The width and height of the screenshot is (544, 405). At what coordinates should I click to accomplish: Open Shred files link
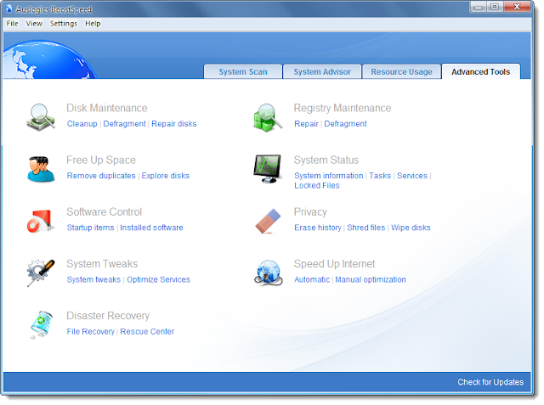[366, 228]
